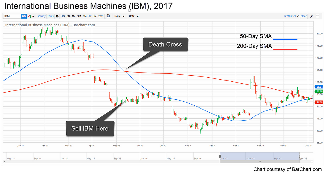This screenshot has height=173, width=324.
Task: Click the navigator scroll-left arrow
Action: pyautogui.click(x=4, y=162)
